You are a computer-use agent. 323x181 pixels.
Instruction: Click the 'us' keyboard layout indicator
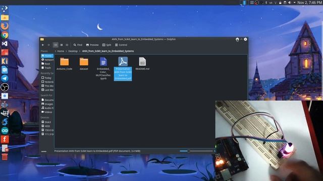pos(271,3)
